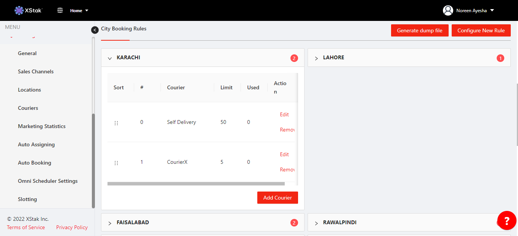Click the Add Courier button
The width and height of the screenshot is (518, 236).
coord(277,198)
